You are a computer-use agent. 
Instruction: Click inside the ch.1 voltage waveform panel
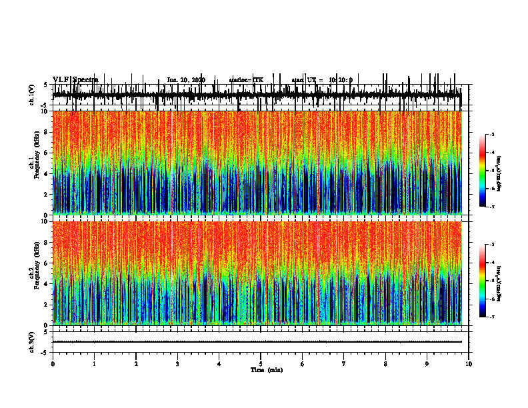pyautogui.click(x=260, y=95)
